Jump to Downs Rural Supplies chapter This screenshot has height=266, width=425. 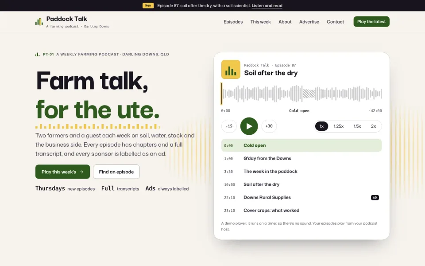pos(301,198)
